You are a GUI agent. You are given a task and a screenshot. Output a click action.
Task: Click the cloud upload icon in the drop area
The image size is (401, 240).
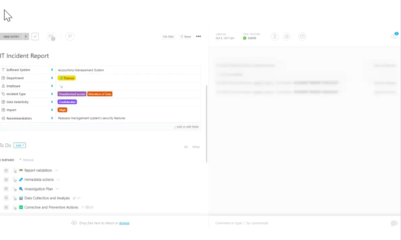tap(74, 223)
